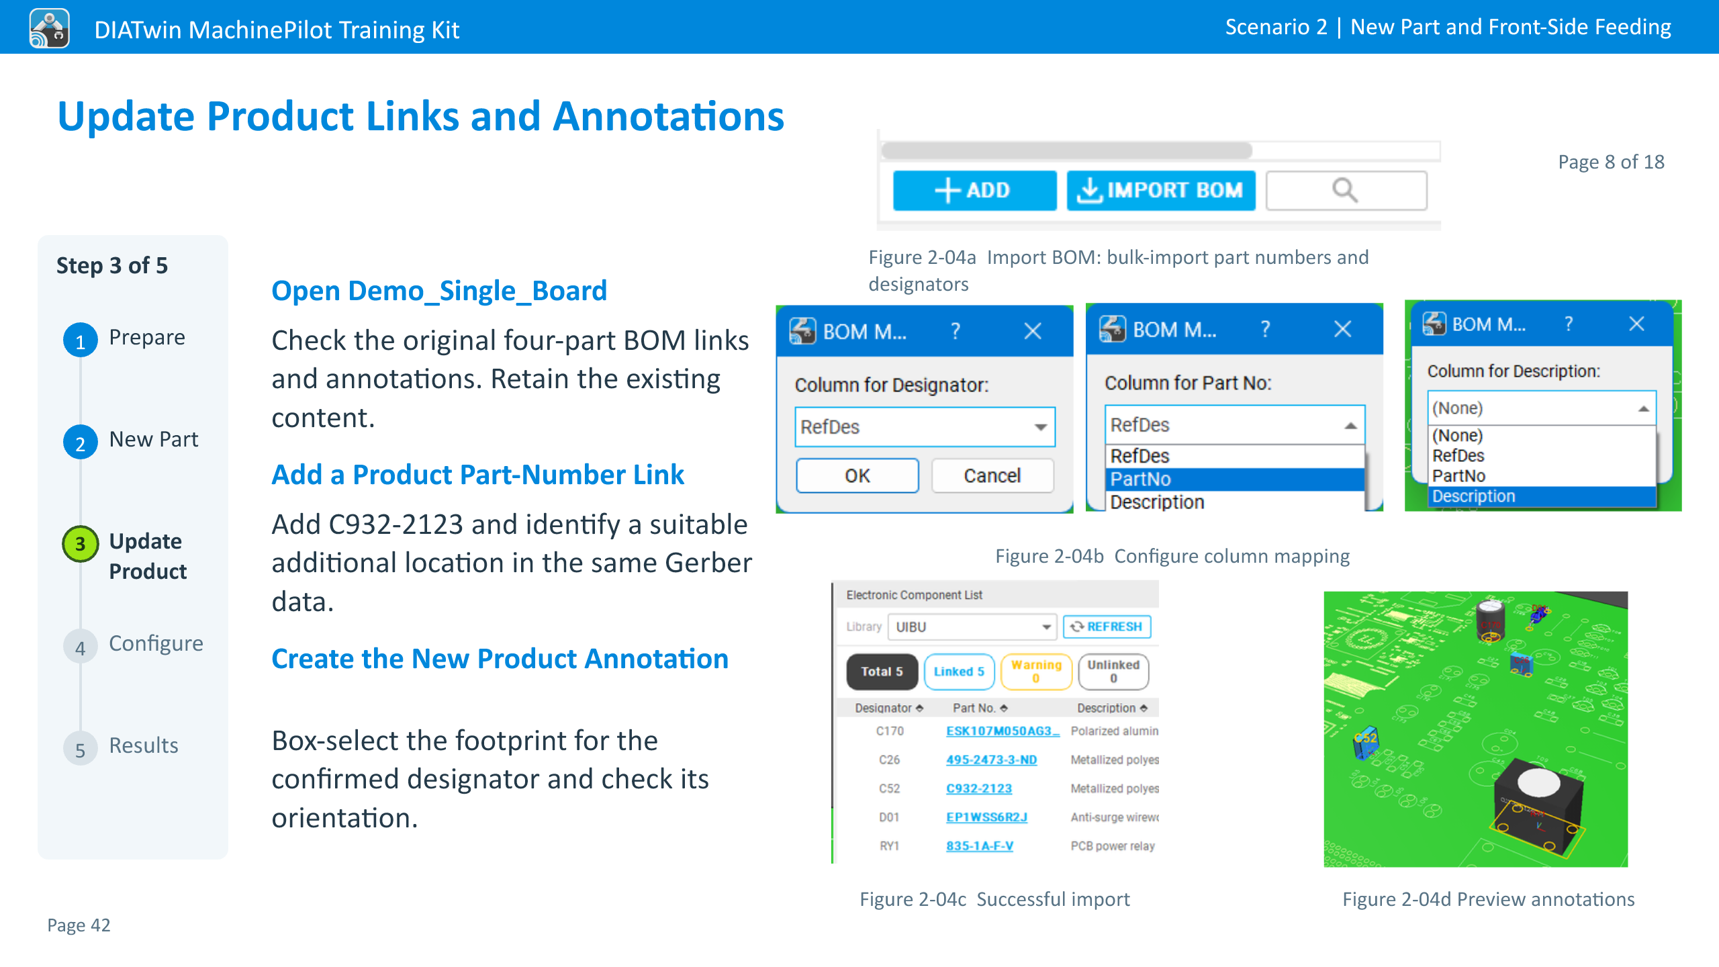
Task: Click Create the New Product Annotation heading
Action: click(x=500, y=659)
